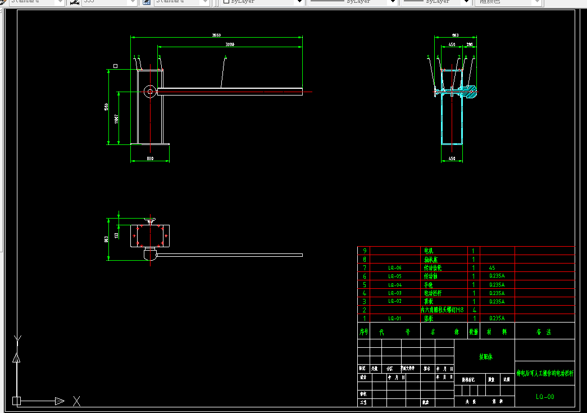
Task: Click code LQ-01 in parts list
Action: click(394, 318)
